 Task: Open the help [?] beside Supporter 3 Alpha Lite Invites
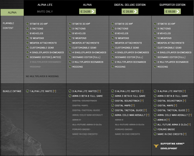point(184,91)
